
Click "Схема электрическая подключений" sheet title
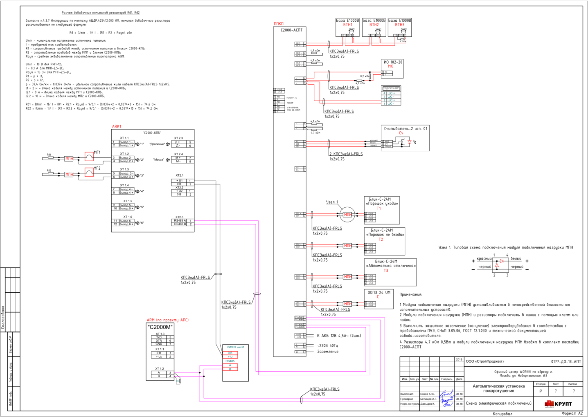point(498,404)
